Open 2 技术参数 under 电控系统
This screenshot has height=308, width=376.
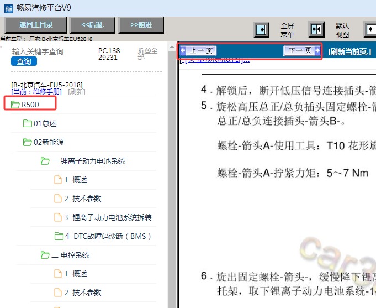pyautogui.click(x=83, y=293)
